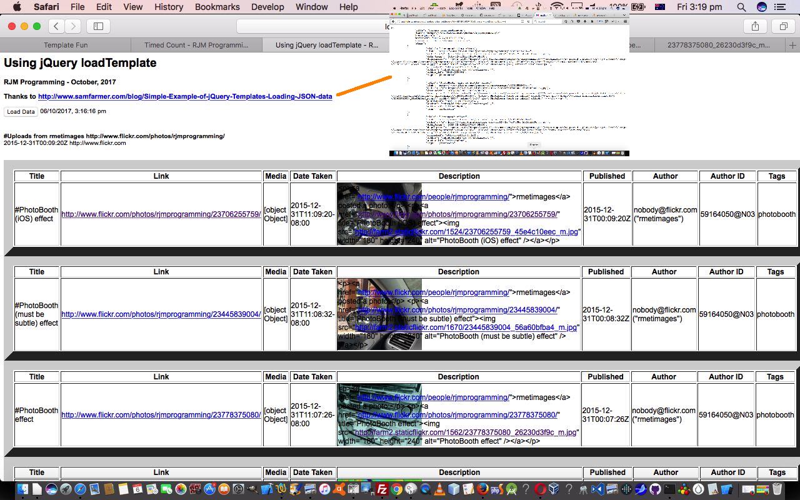Launch Google Chrome from the dock
Screen dimensions: 800x500
pyautogui.click(x=396, y=489)
